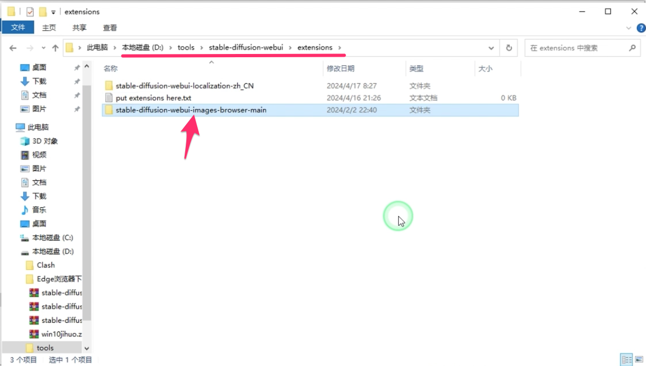Expand the ribbon with the chevron
Image resolution: width=646 pixels, height=366 pixels.
pyautogui.click(x=628, y=28)
